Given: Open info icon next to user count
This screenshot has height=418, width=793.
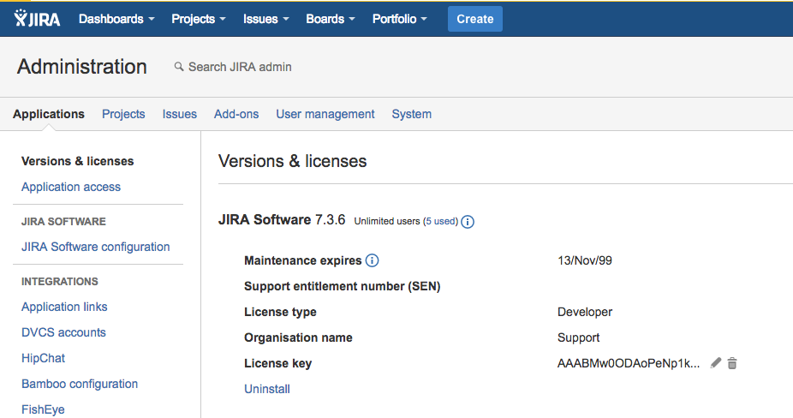Looking at the screenshot, I should point(468,222).
